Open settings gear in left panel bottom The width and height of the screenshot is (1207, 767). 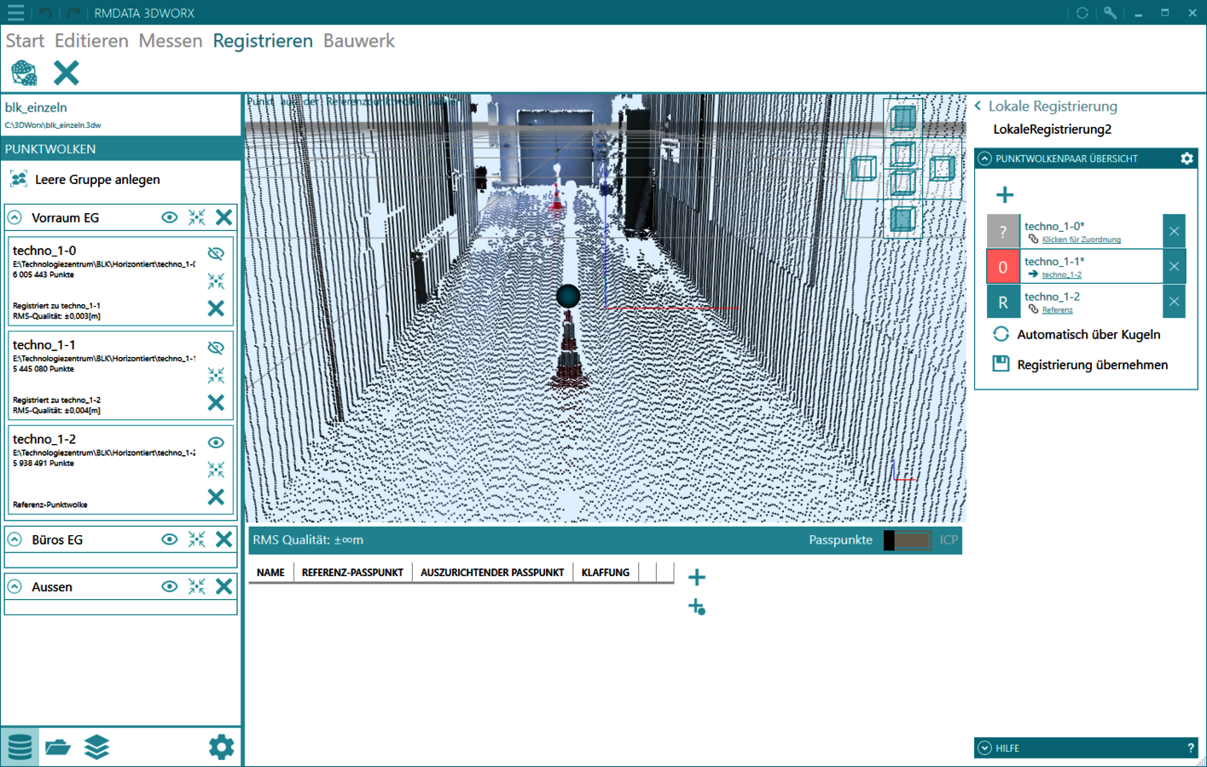pos(221,747)
